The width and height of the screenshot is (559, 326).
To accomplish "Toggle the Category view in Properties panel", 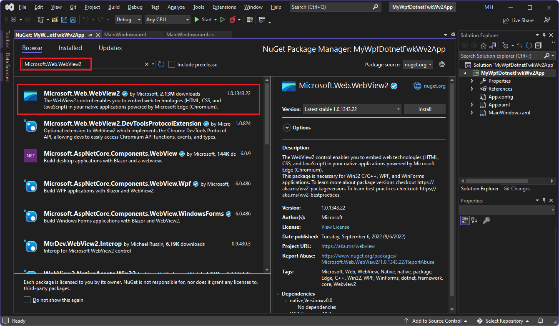I will point(465,220).
